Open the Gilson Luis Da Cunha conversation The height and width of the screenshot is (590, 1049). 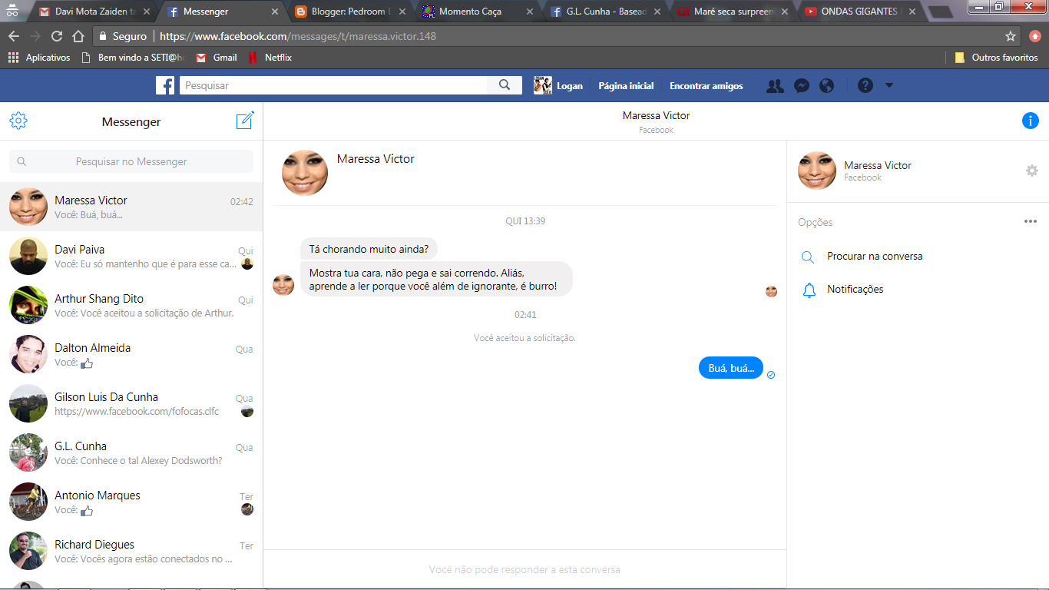click(x=131, y=403)
